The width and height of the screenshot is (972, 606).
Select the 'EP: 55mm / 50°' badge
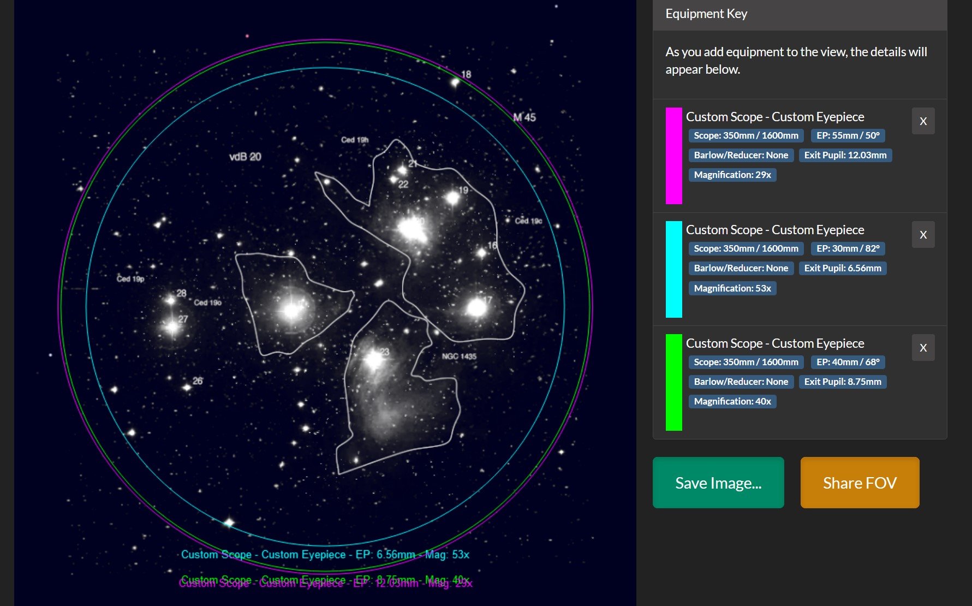click(x=848, y=135)
